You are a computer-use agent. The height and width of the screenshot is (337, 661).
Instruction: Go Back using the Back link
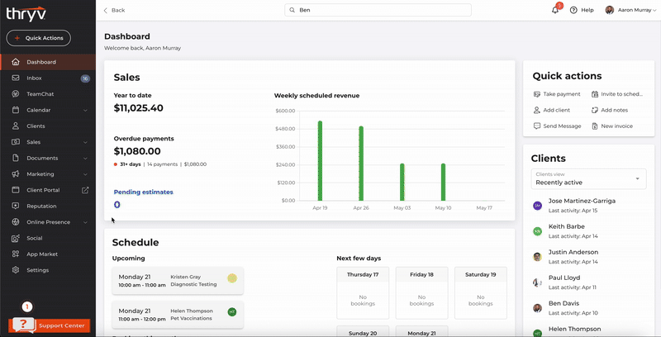click(114, 10)
